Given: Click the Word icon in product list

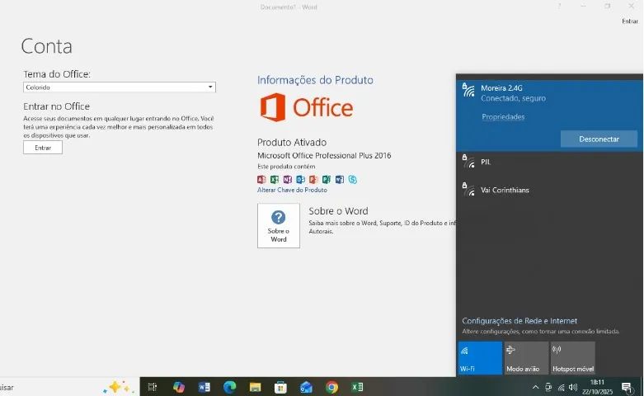Looking at the screenshot, I should pos(340,180).
